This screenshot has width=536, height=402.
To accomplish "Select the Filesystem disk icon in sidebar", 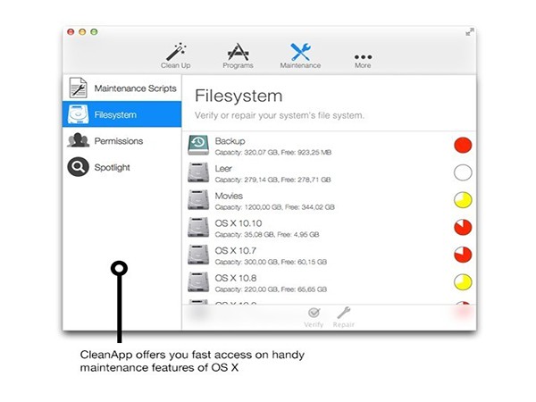I will click(78, 114).
